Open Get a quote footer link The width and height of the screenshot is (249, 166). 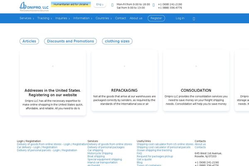coord(144,159)
